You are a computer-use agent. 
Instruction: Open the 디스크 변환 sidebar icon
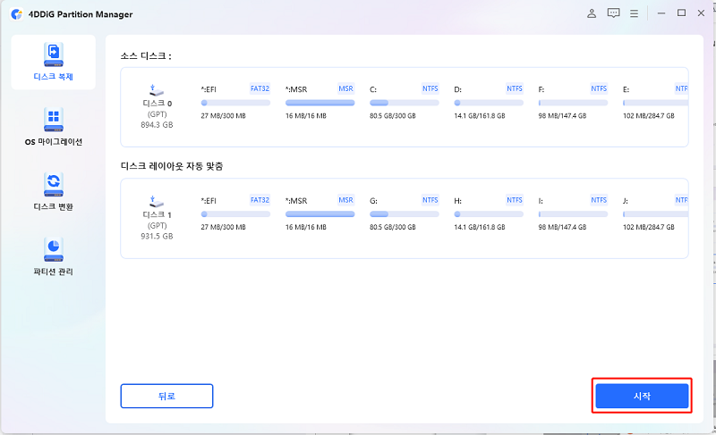tap(54, 185)
